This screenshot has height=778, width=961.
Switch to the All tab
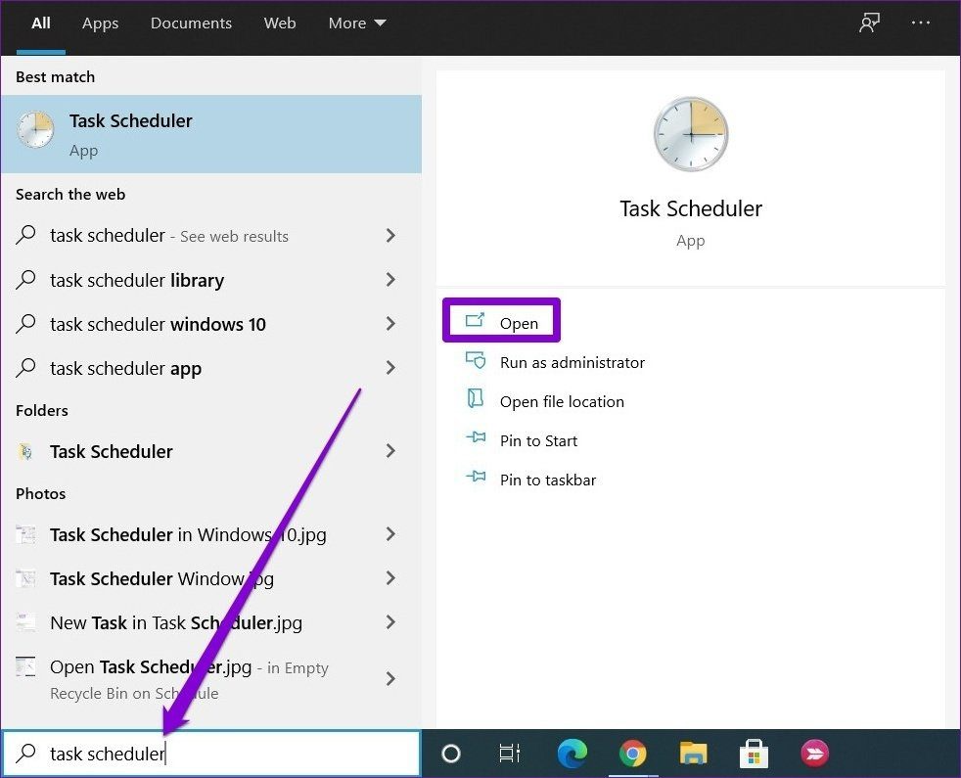click(x=40, y=23)
